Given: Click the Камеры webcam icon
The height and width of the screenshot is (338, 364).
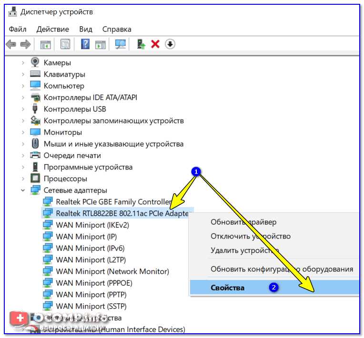Looking at the screenshot, I should pyautogui.click(x=35, y=62).
